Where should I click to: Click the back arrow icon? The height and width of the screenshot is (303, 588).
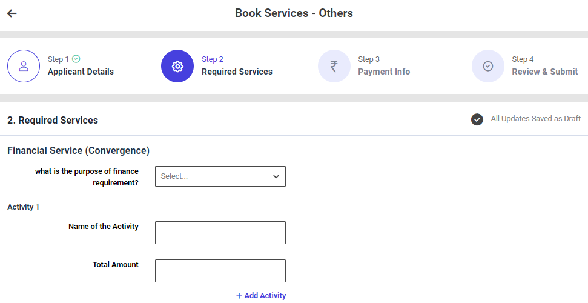tap(12, 13)
